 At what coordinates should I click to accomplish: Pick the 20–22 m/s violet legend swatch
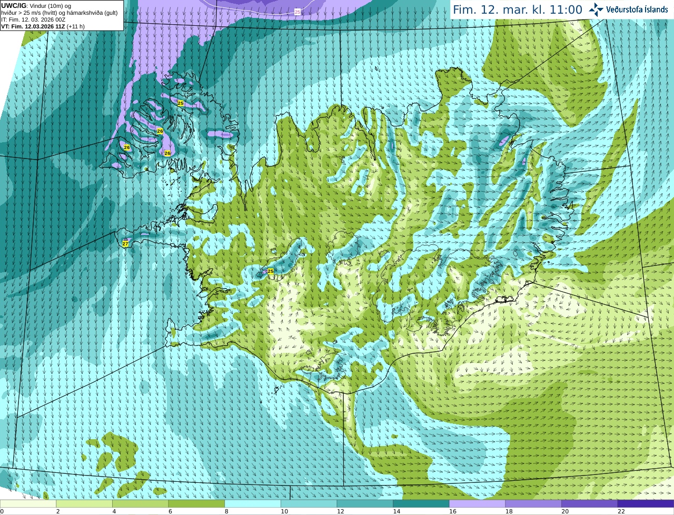click(590, 503)
